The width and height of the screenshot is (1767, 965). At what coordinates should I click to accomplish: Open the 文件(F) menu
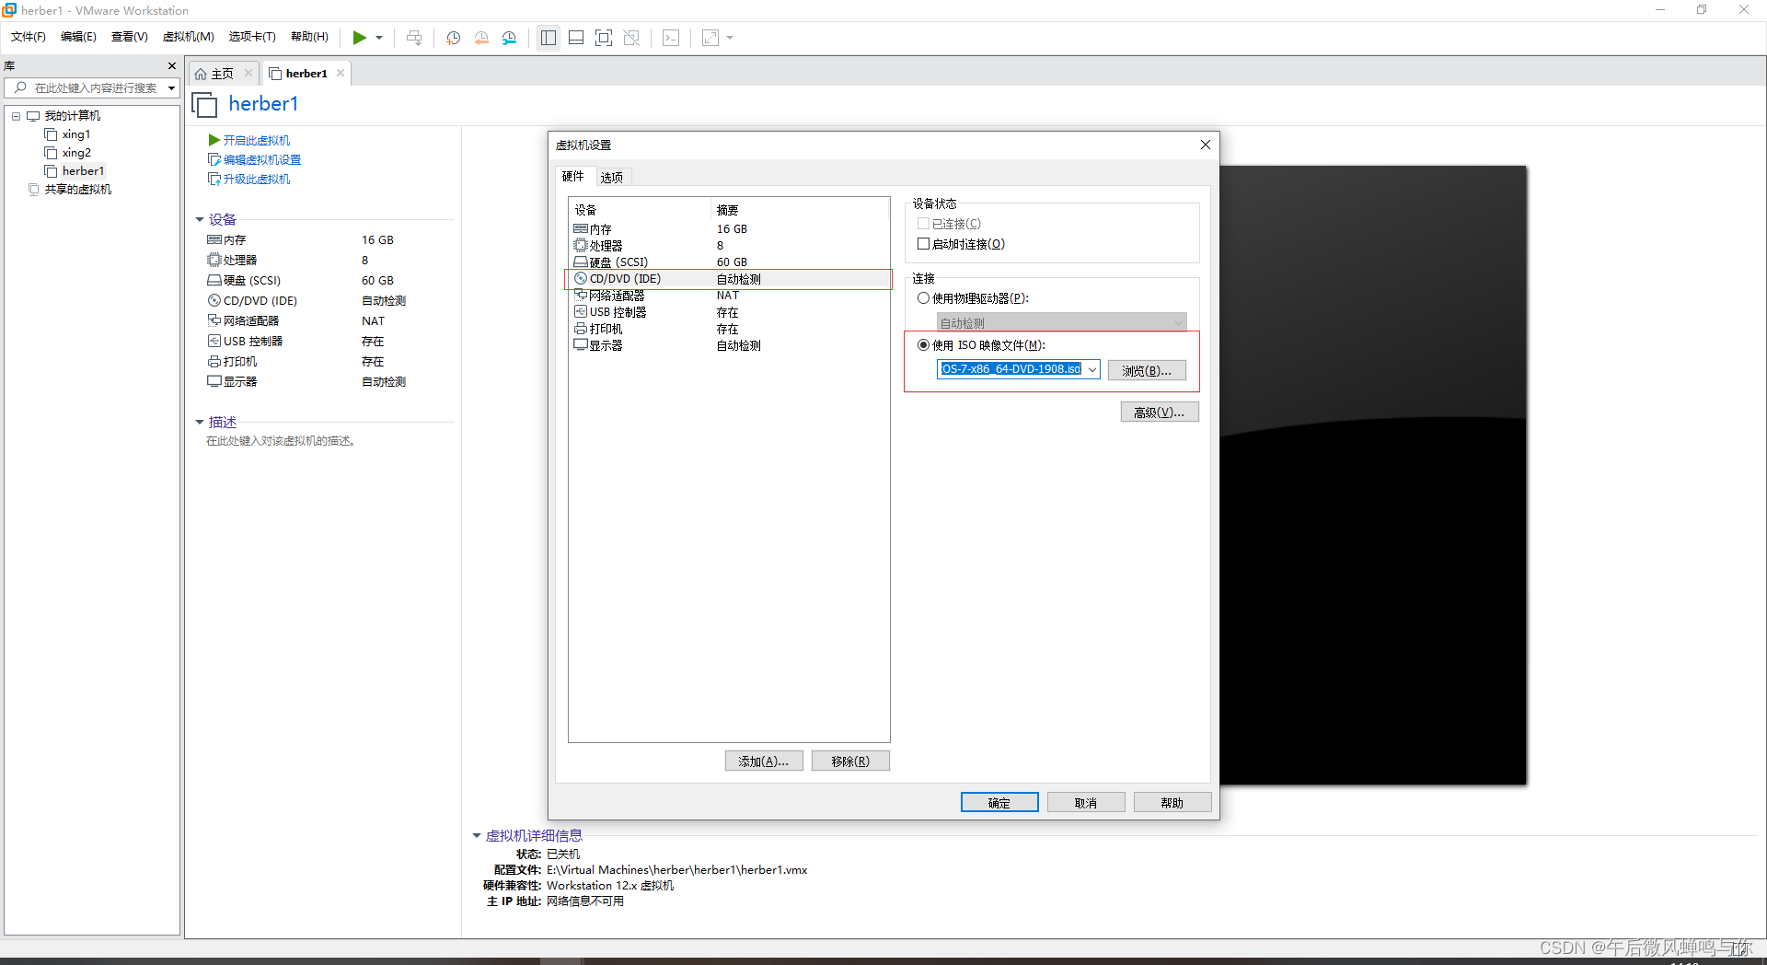click(x=29, y=37)
